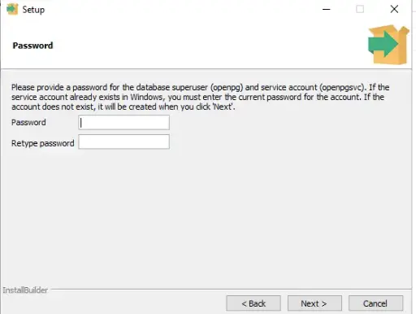Proceed with the Next button

pos(314,303)
